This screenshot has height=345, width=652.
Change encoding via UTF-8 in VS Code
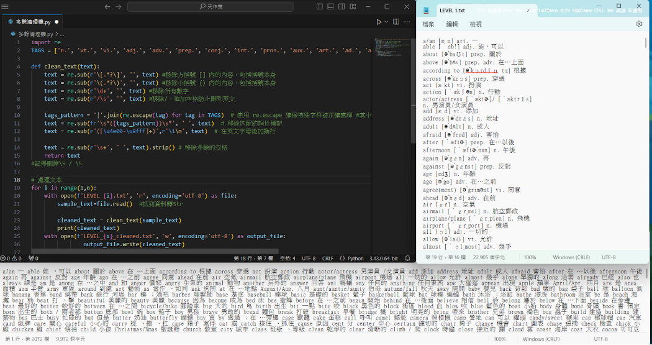coord(309,259)
